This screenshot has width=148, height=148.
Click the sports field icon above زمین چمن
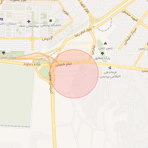(105, 44)
